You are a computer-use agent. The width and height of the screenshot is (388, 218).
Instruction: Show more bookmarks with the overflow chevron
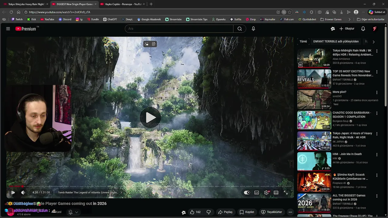350,19
